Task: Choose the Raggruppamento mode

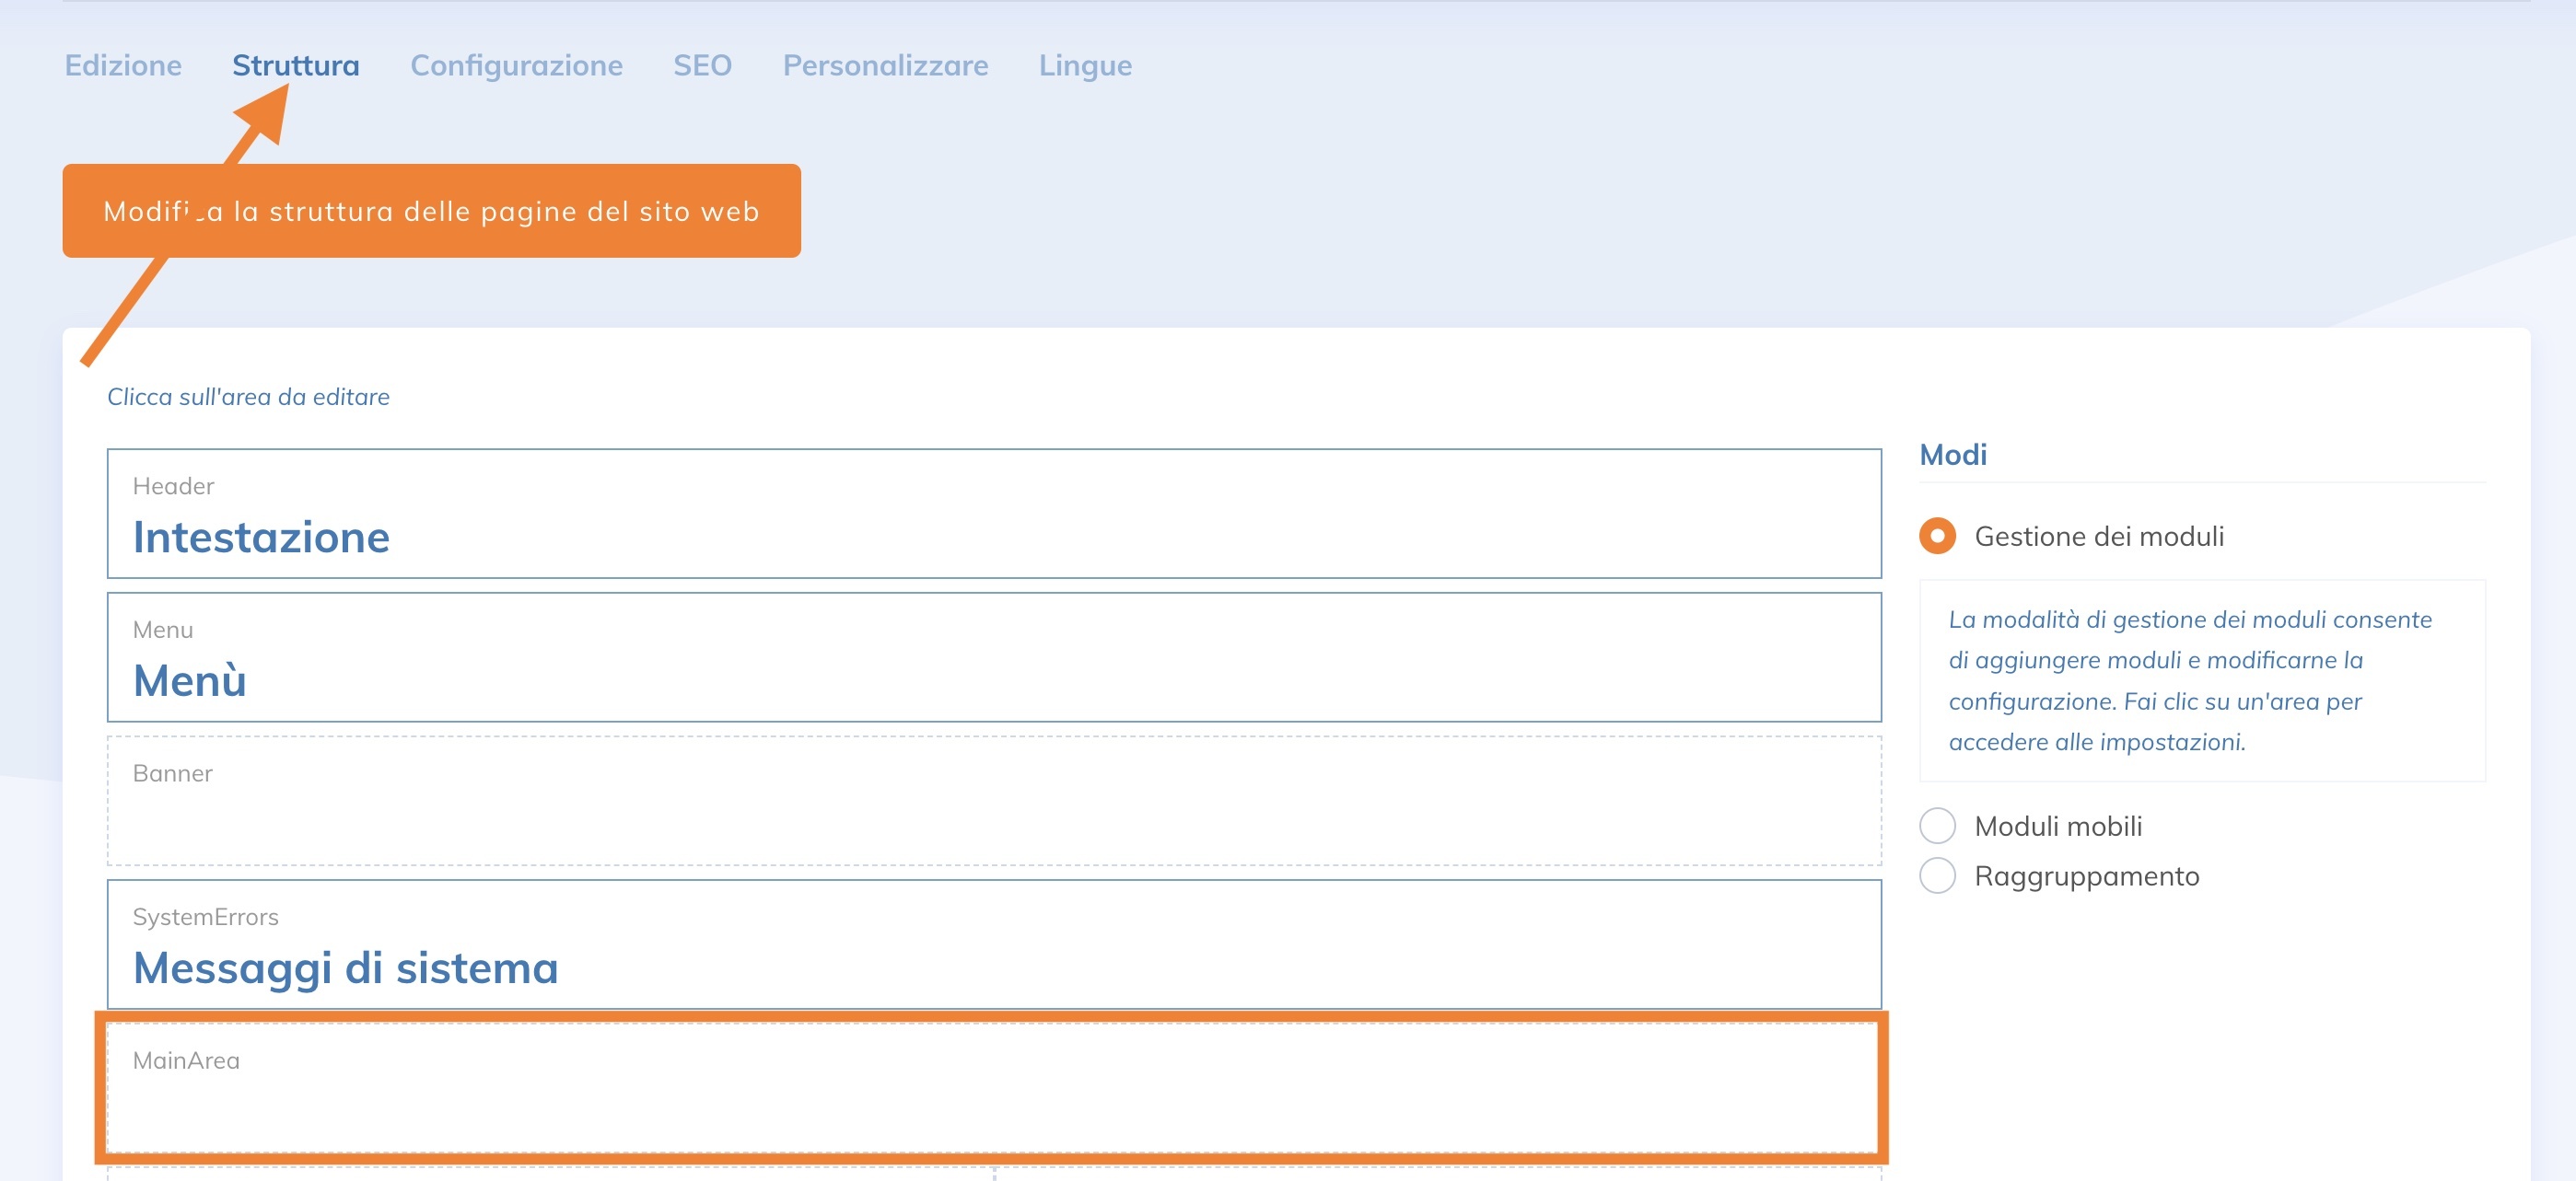Action: point(1937,875)
